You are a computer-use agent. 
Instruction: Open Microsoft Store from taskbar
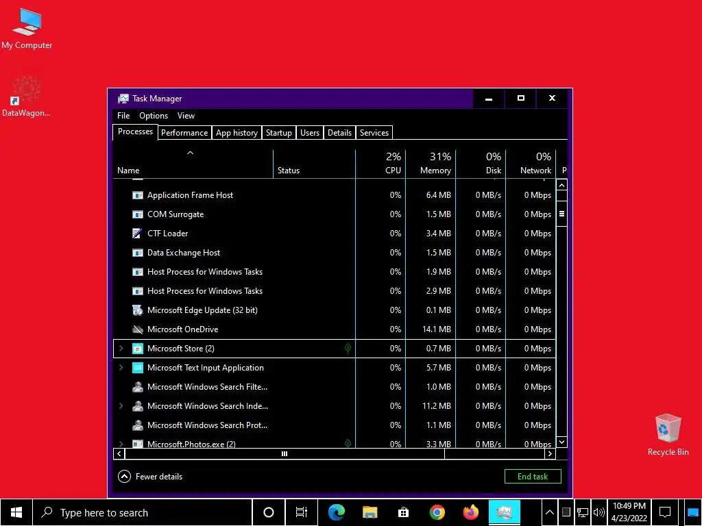click(403, 512)
